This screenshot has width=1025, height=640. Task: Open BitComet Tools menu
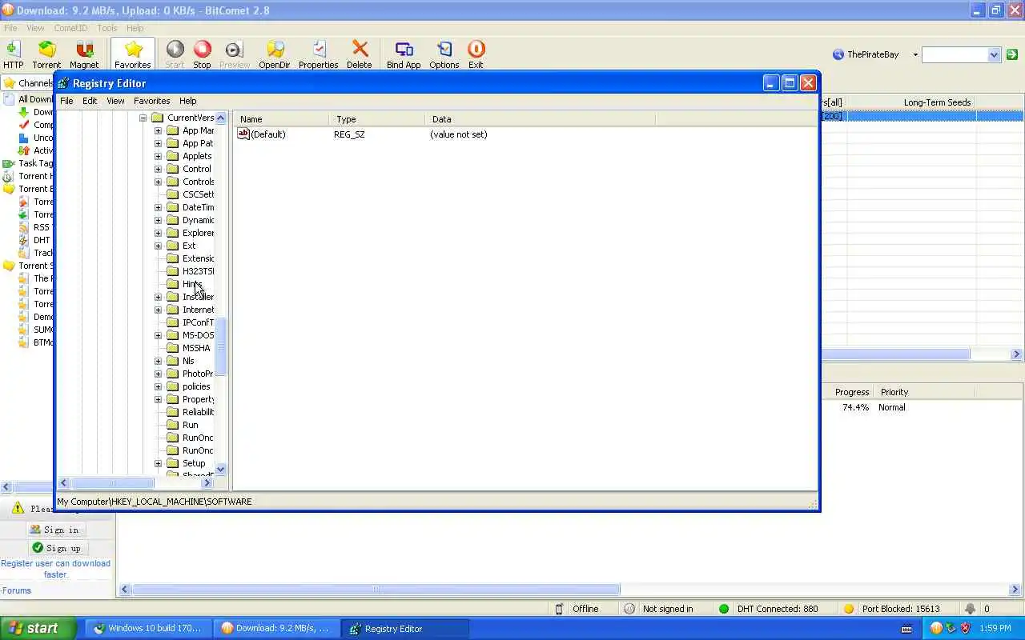coord(107,28)
